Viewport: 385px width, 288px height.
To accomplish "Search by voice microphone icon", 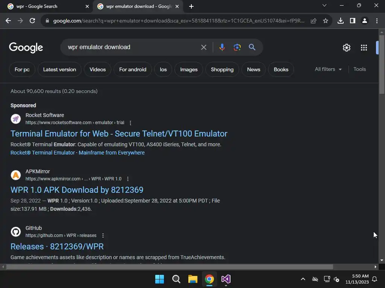I will pos(222,47).
